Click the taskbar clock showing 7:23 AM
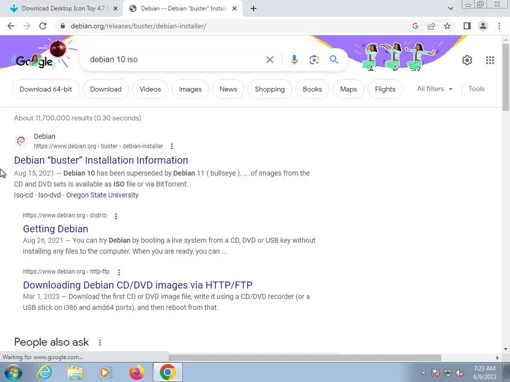The width and height of the screenshot is (510, 382). (x=485, y=373)
